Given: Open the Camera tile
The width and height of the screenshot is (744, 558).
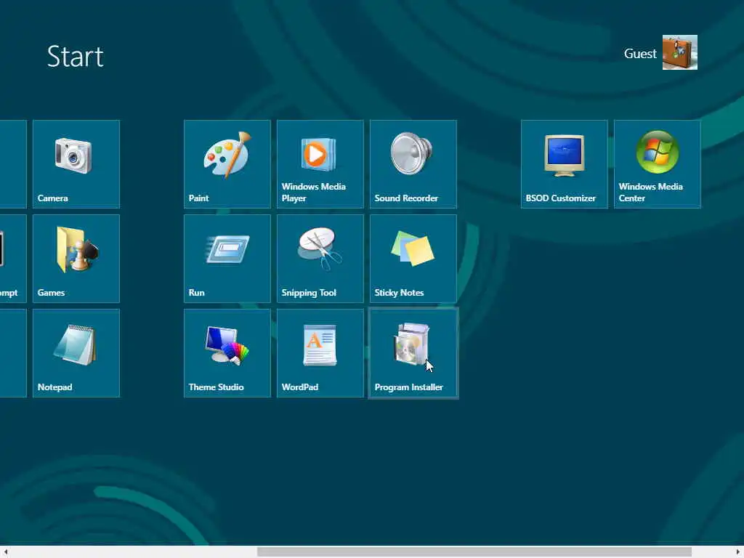Looking at the screenshot, I should [76, 164].
